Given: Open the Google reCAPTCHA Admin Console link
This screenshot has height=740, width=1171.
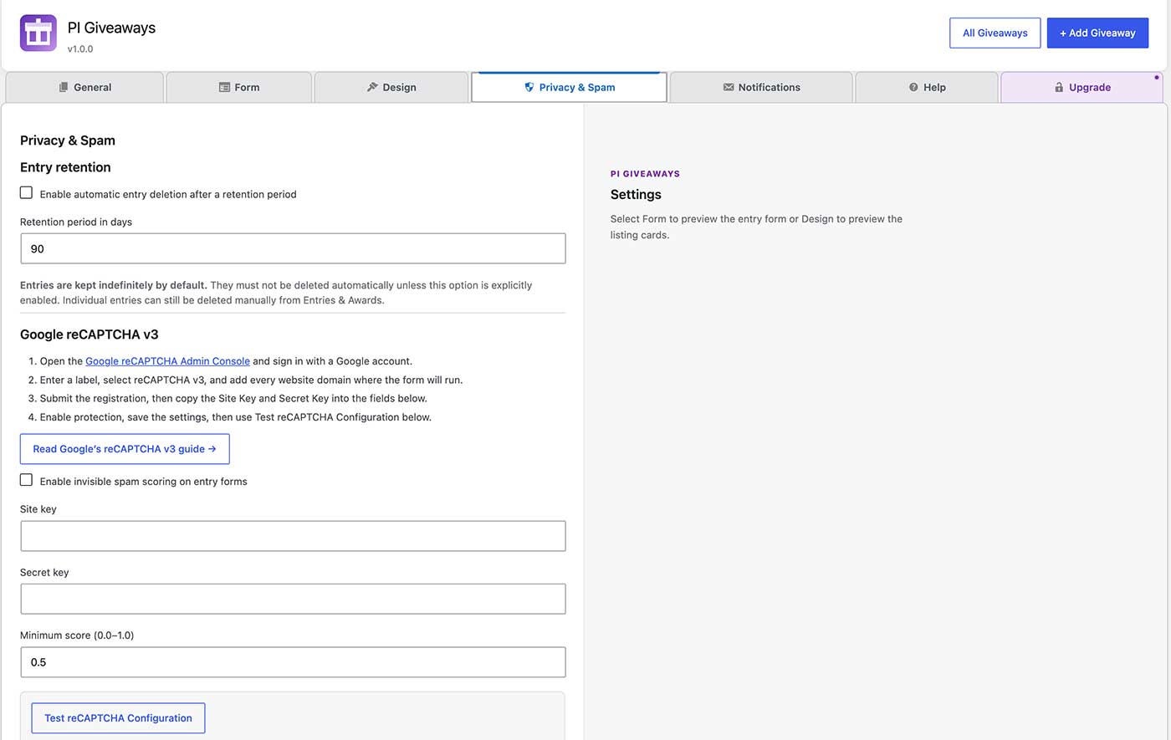Looking at the screenshot, I should (167, 361).
